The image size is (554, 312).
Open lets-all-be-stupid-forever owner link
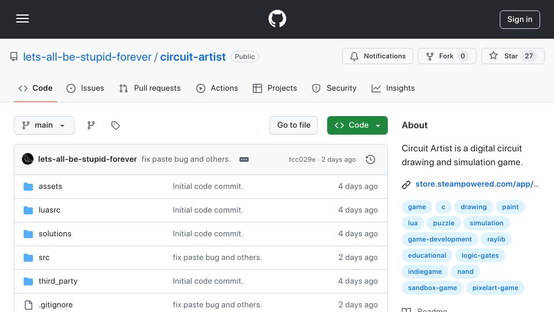[87, 57]
